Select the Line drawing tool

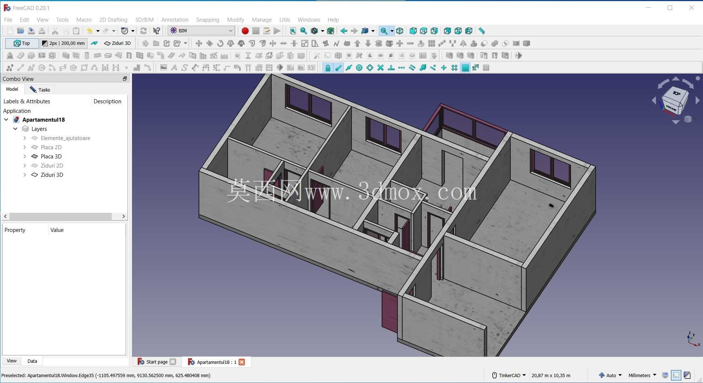(x=21, y=68)
